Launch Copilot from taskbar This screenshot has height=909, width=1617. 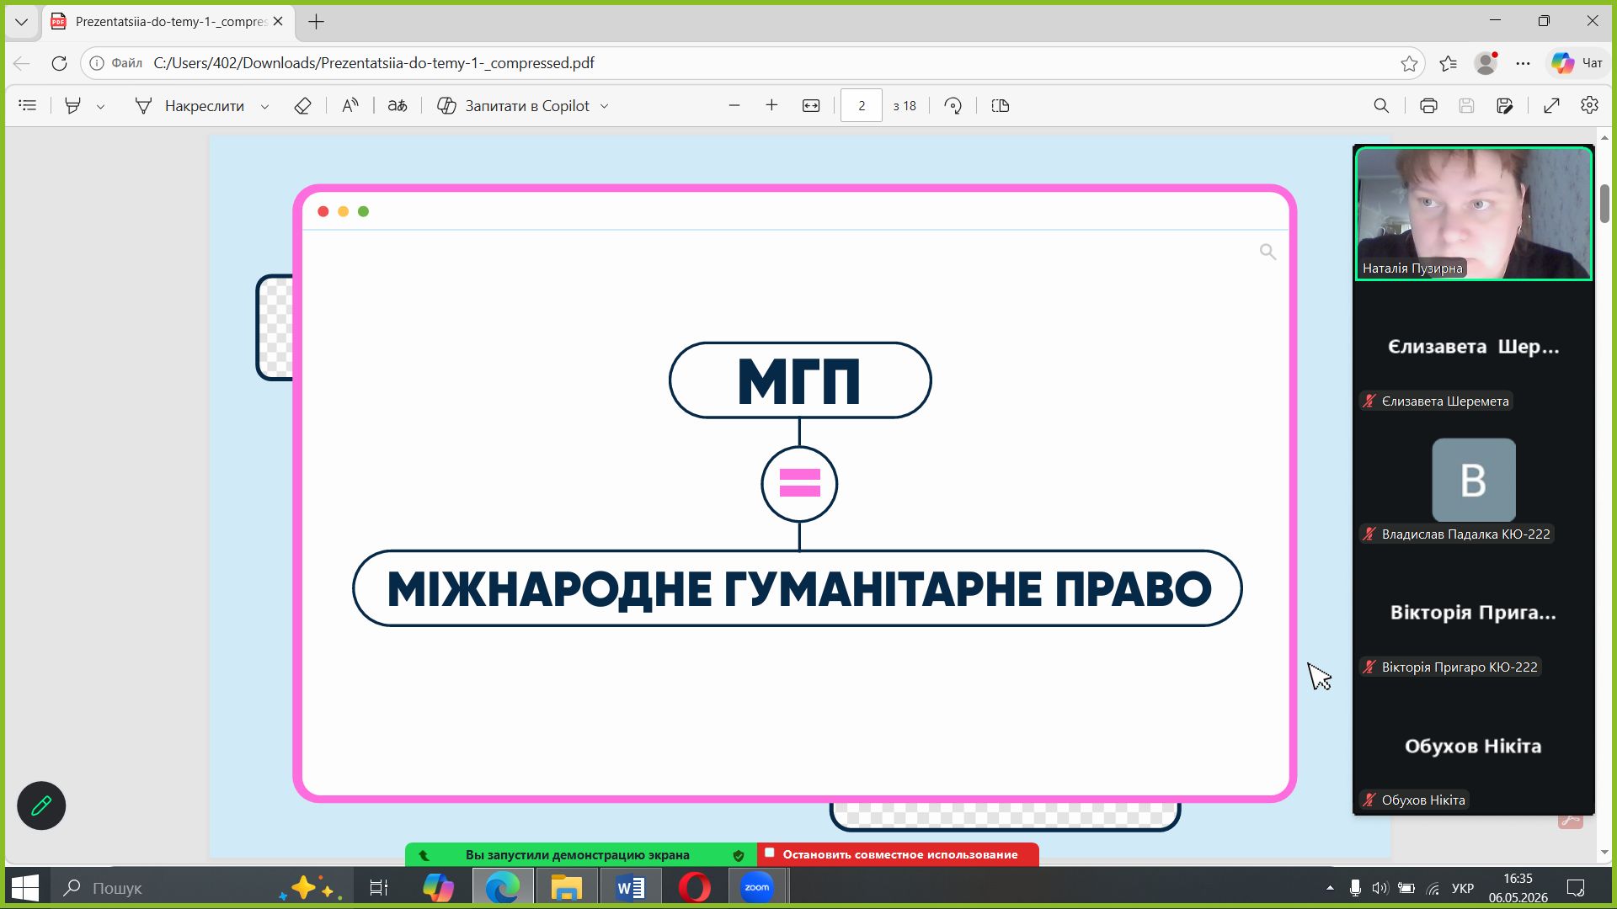(x=438, y=887)
